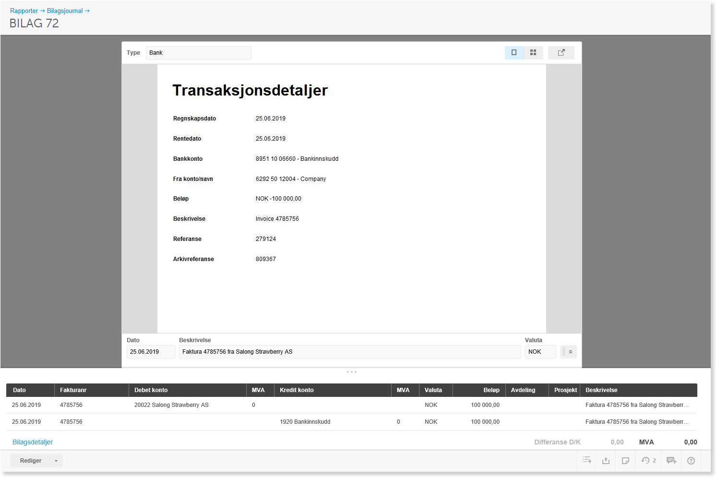Open the help question-mark icon

(691, 460)
